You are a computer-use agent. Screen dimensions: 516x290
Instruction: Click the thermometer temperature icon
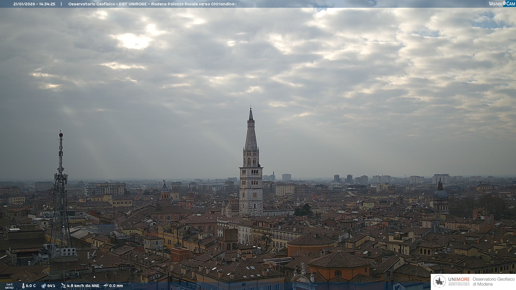click(x=23, y=286)
